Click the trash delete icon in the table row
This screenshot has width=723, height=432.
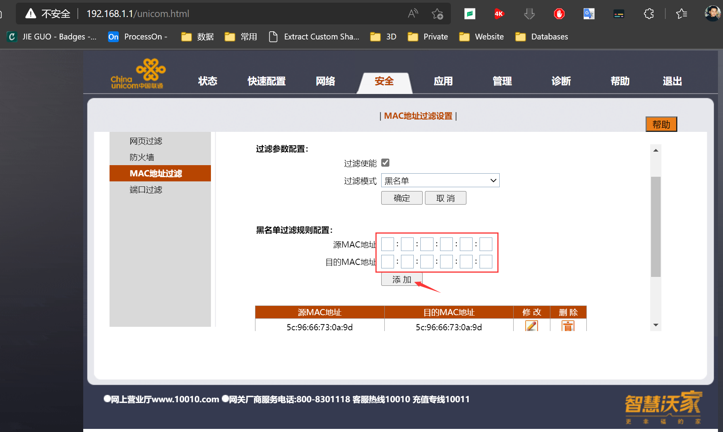[x=568, y=327]
